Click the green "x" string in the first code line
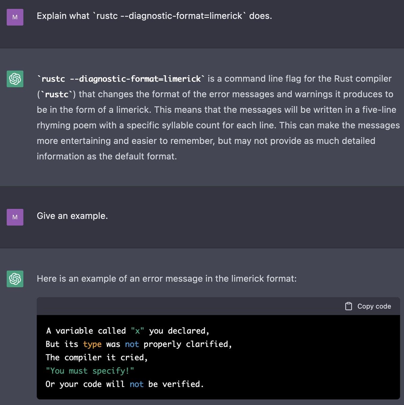The width and height of the screenshot is (404, 405). click(137, 331)
